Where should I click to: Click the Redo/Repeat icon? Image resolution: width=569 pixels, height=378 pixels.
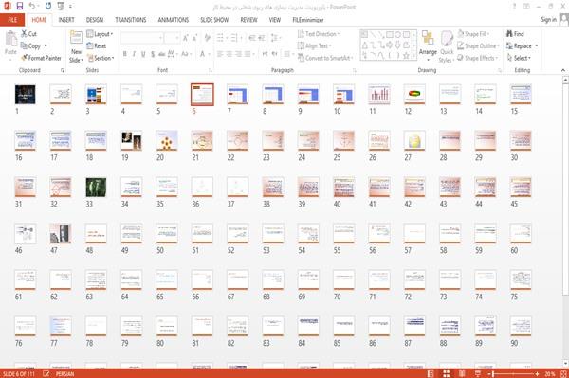coord(48,7)
